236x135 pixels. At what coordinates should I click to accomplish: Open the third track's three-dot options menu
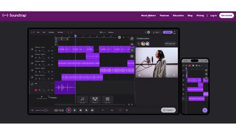52,61
